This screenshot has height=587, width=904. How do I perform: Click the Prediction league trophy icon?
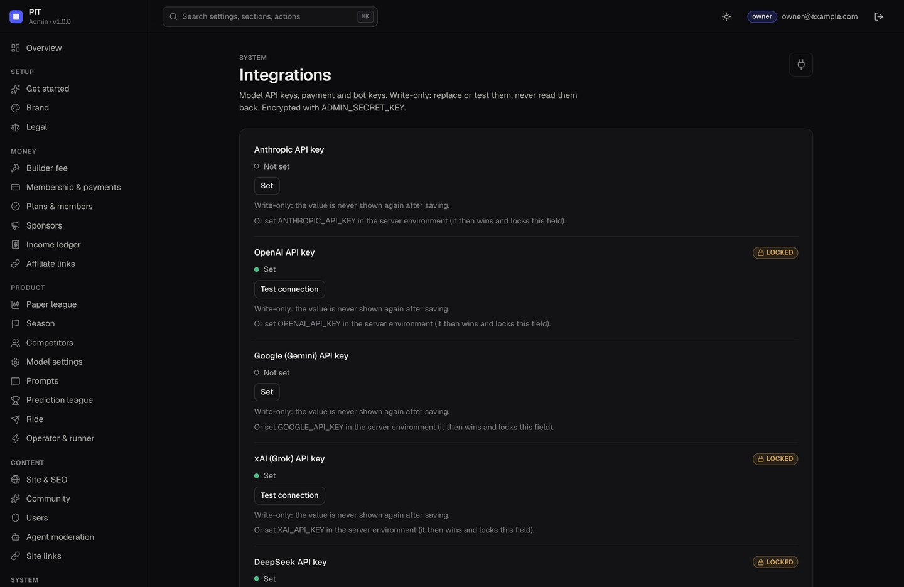(x=16, y=401)
